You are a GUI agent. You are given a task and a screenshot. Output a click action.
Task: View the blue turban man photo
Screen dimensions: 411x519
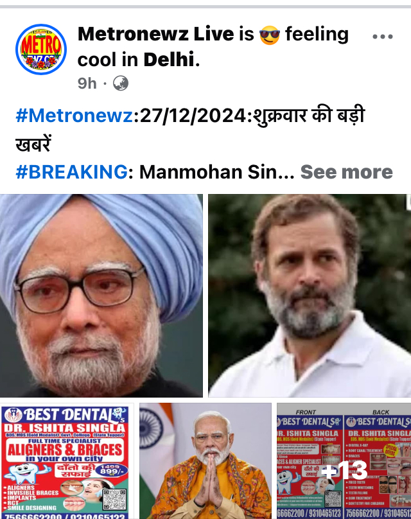[x=101, y=295]
